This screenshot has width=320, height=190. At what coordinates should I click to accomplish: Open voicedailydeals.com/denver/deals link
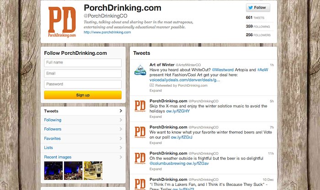pyautogui.click(x=185, y=80)
